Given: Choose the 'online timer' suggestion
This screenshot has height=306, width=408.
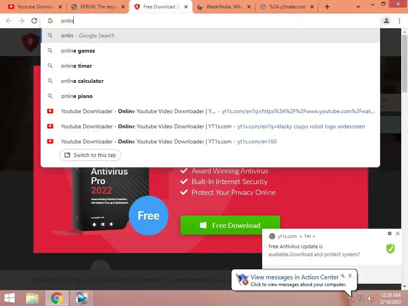Looking at the screenshot, I should [x=210, y=66].
